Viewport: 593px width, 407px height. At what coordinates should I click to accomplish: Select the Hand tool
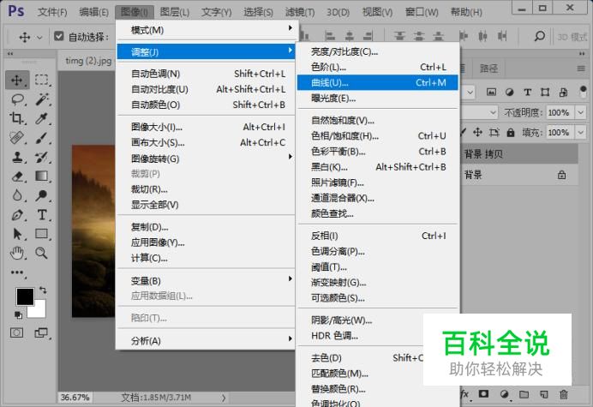pyautogui.click(x=17, y=253)
